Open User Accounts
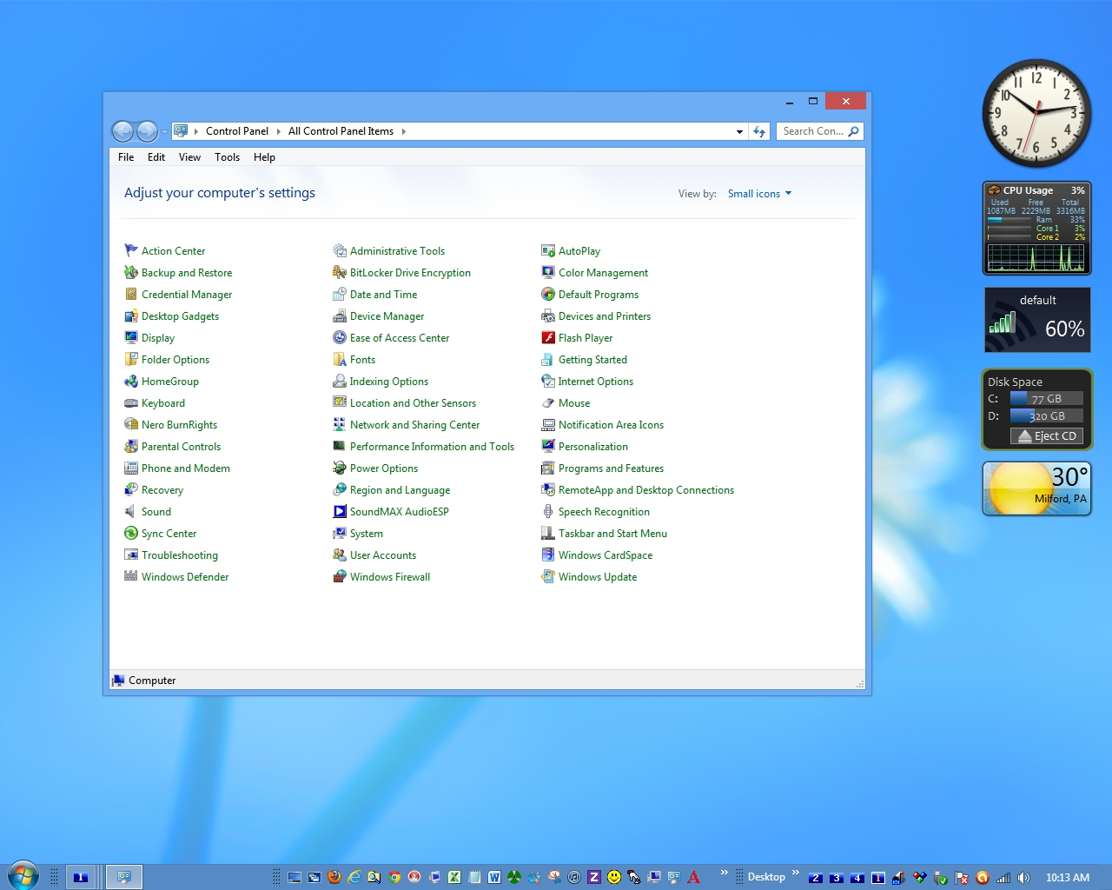Screen dimensions: 1112x890 coord(382,555)
